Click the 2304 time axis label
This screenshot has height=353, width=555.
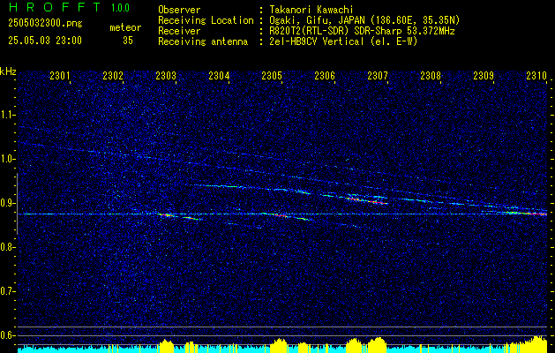[219, 75]
